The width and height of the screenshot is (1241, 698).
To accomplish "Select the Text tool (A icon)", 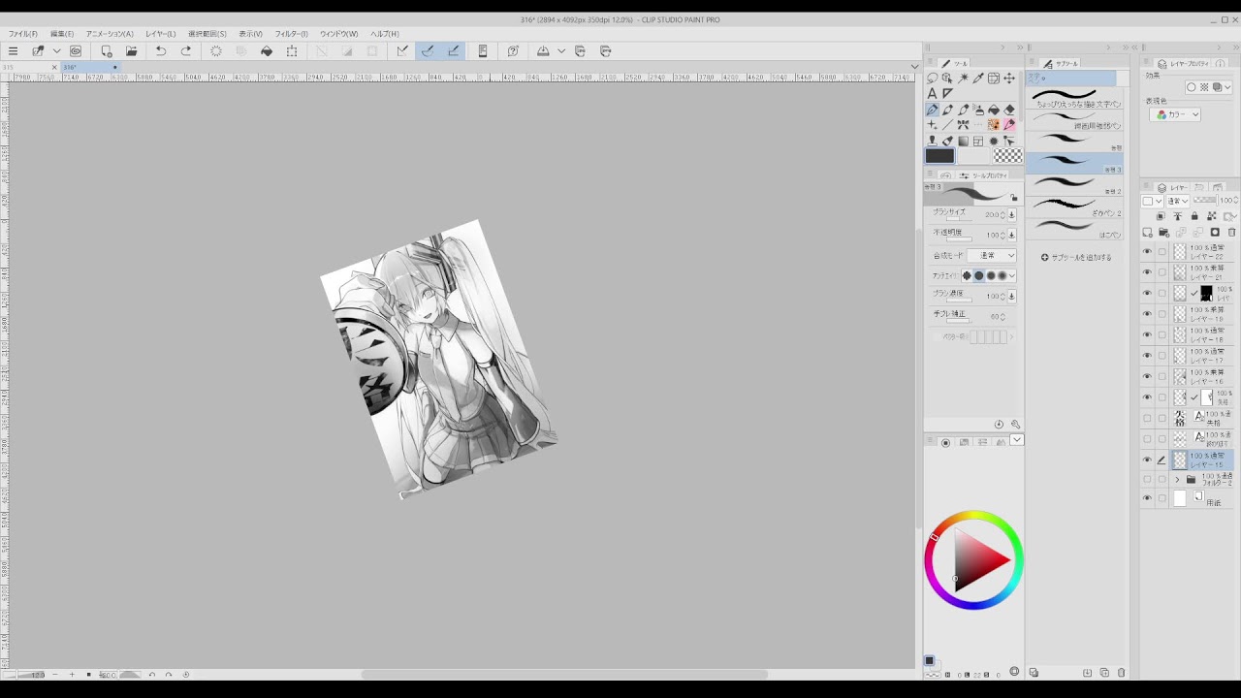I will point(932,94).
